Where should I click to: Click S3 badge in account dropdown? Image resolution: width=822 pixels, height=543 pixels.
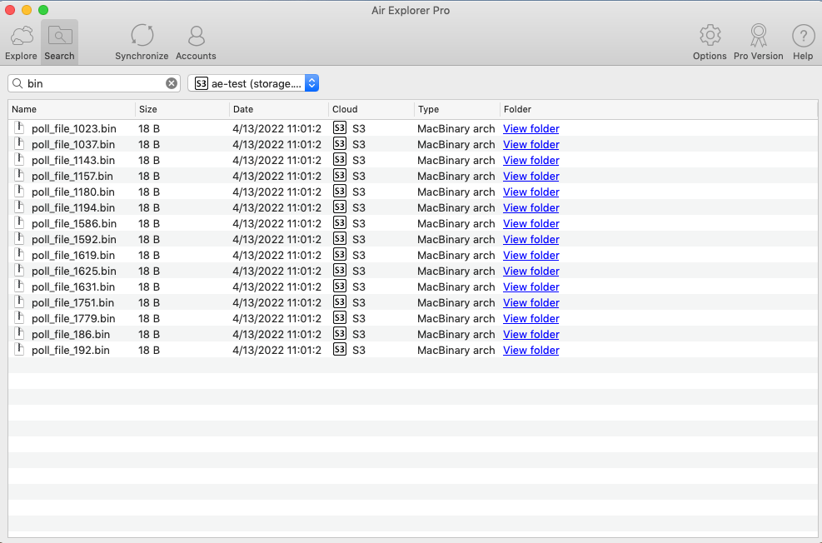(x=202, y=83)
